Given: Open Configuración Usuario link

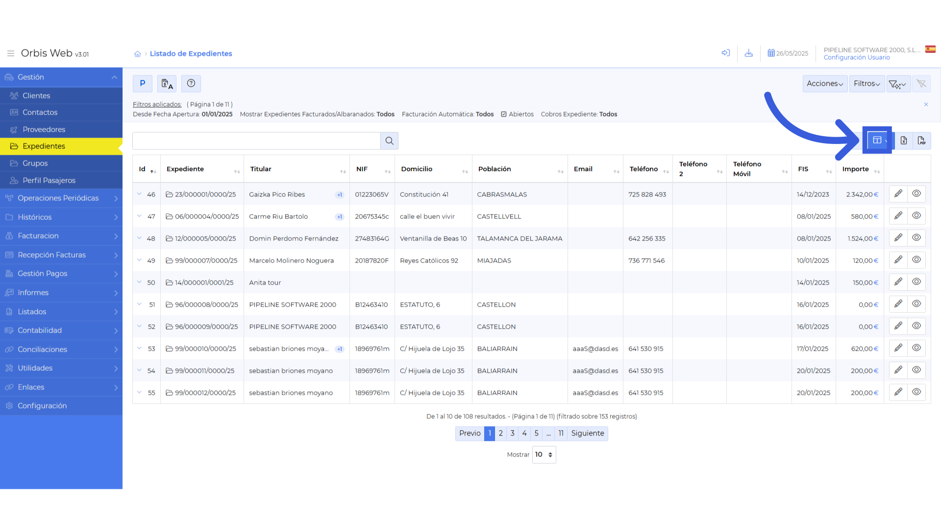Looking at the screenshot, I should point(857,58).
